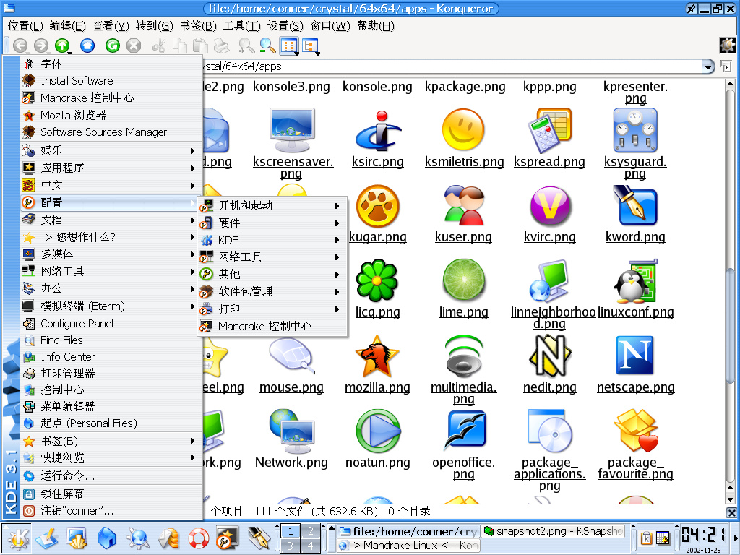Open netscape.png file
This screenshot has height=555, width=740.
(635, 356)
